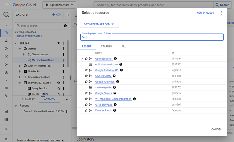Image resolution: width=234 pixels, height=142 pixels.
Task: Expand the External connections node
Action: click(x=20, y=77)
